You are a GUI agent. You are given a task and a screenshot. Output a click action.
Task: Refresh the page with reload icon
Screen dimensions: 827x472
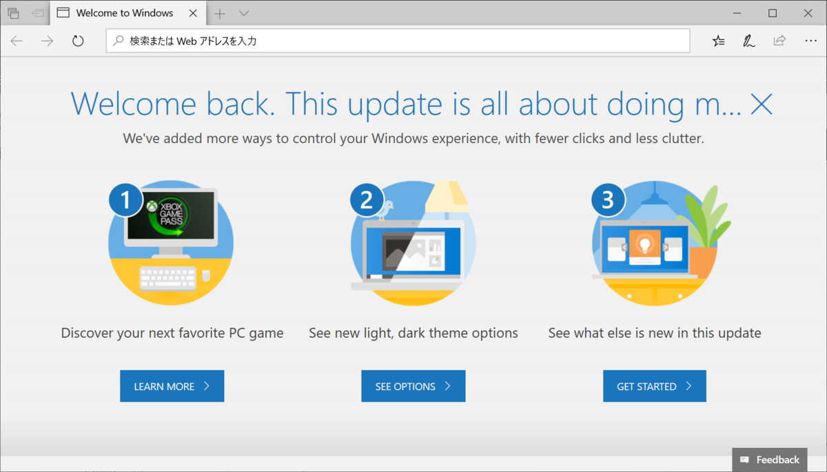[x=78, y=41]
